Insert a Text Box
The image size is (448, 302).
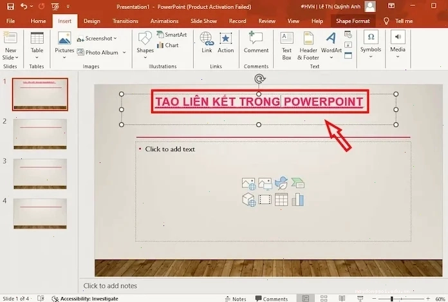pyautogui.click(x=286, y=46)
